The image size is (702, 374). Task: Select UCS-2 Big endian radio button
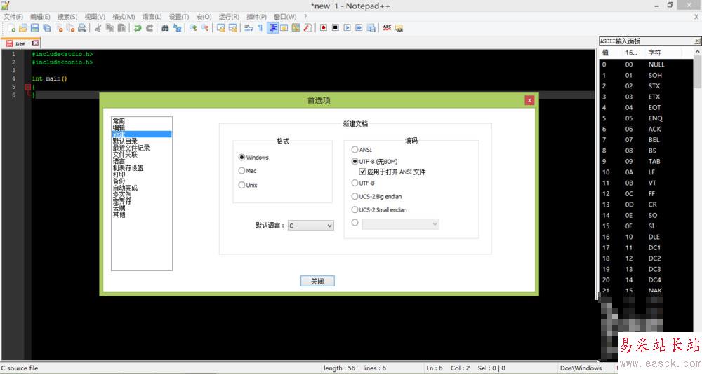[x=355, y=196]
